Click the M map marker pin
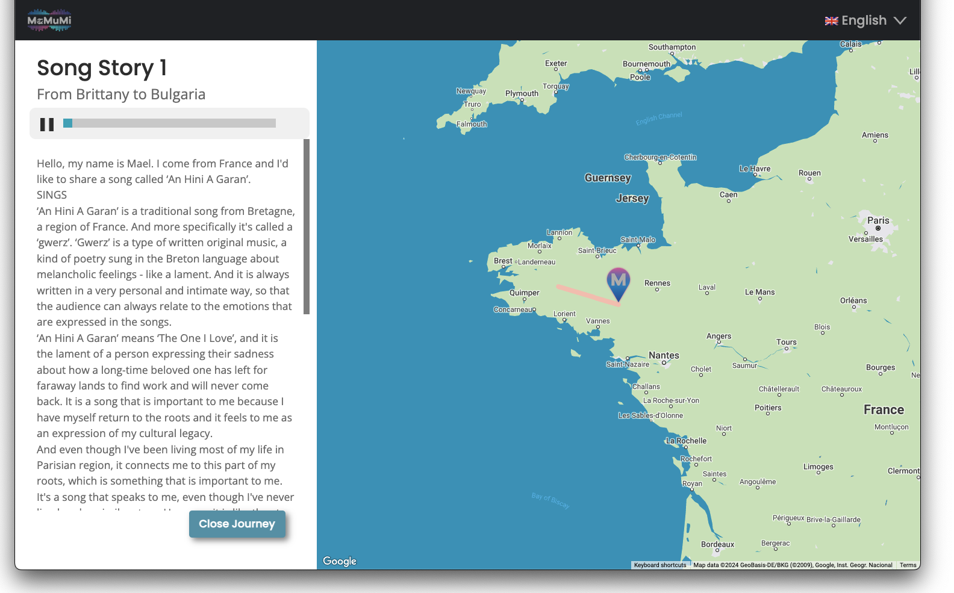954x593 pixels. (x=618, y=283)
